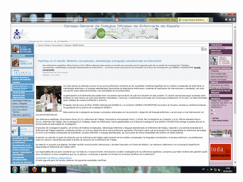Click VOTAR to submit the poll
Screen dimensions: 243x182
click(215, 118)
